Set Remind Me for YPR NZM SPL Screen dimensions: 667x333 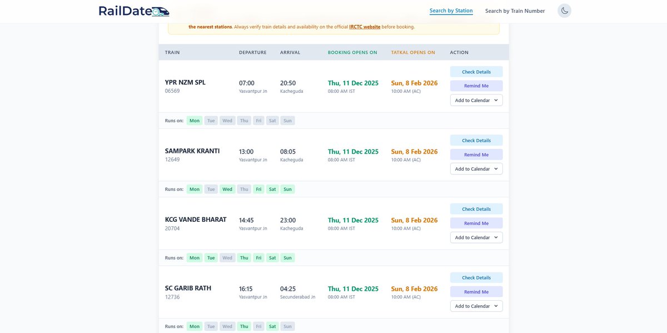coord(476,86)
